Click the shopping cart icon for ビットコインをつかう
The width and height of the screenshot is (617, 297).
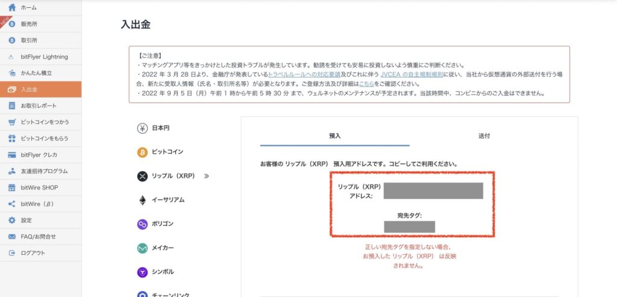point(12,122)
